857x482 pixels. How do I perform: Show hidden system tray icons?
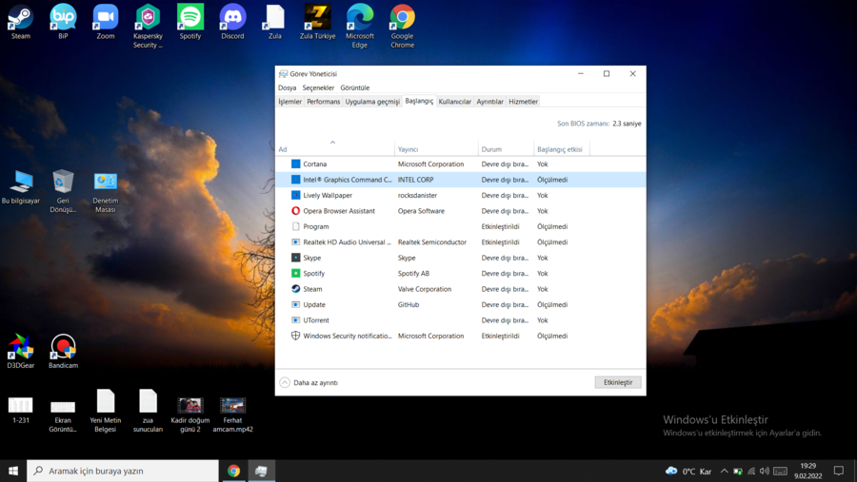point(725,472)
